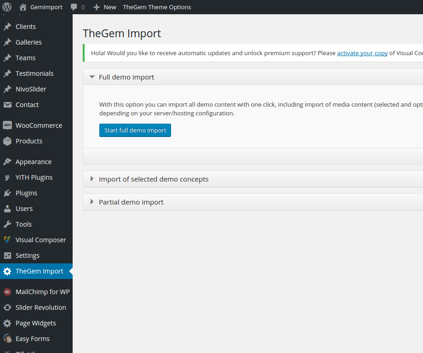Click the MailChimp for WP icon

click(7, 292)
